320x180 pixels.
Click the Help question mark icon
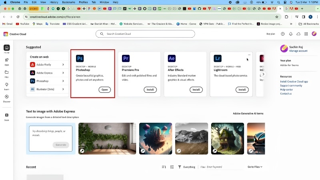283,34
